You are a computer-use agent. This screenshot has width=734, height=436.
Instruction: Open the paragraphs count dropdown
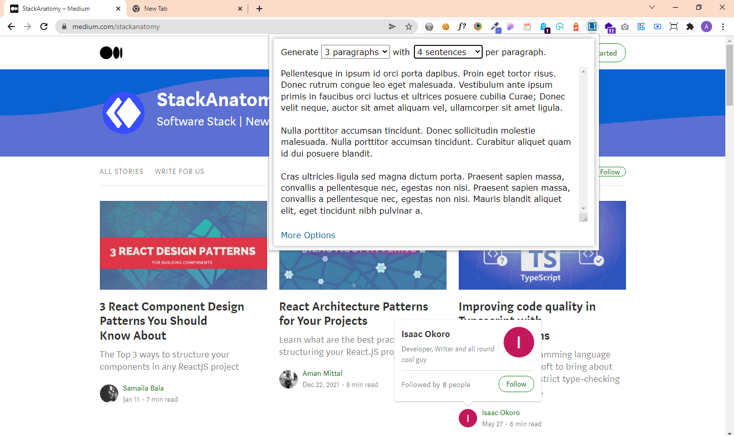[356, 52]
